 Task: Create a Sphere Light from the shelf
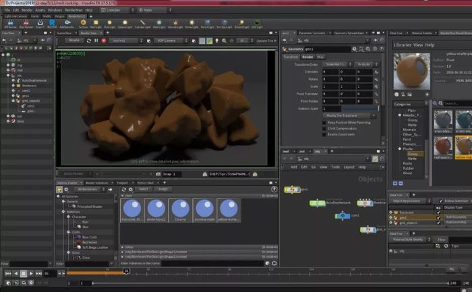(x=125, y=24)
